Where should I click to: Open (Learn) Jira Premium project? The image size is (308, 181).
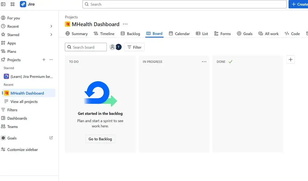(x=28, y=76)
